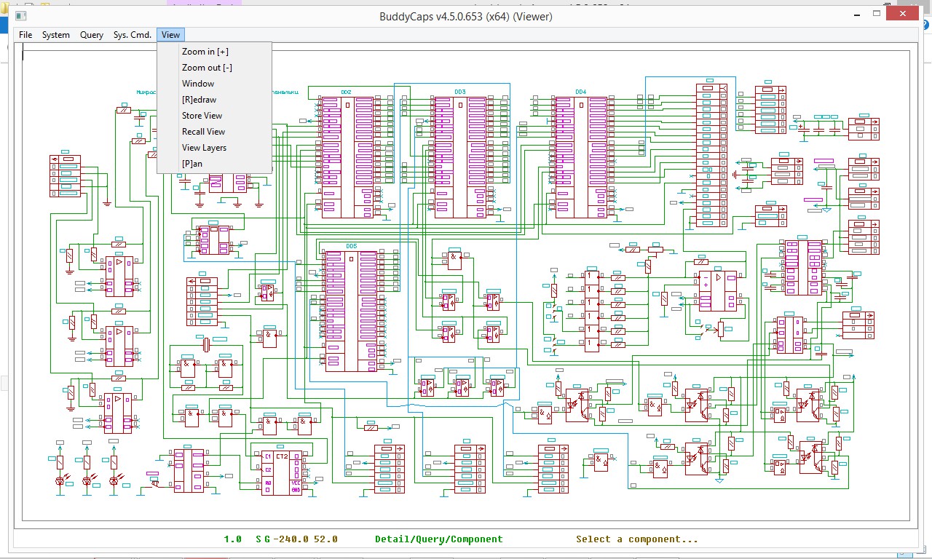Image resolution: width=932 pixels, height=559 pixels.
Task: Open the System menu
Action: point(56,35)
